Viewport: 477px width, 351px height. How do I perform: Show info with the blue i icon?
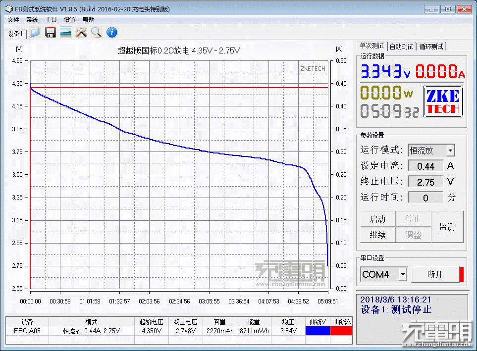111,32
